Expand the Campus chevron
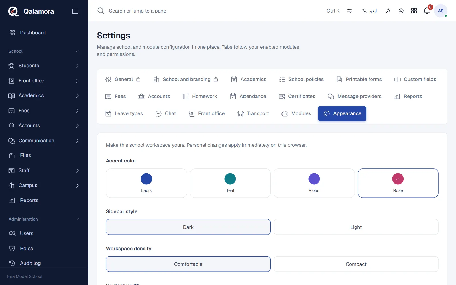456x285 pixels. [78, 186]
